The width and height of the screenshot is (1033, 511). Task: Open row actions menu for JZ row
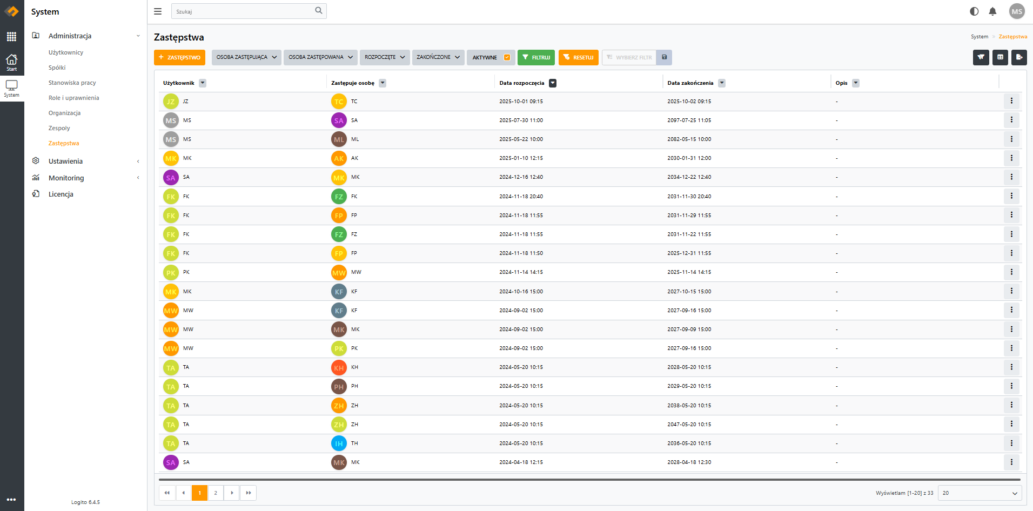point(1011,101)
